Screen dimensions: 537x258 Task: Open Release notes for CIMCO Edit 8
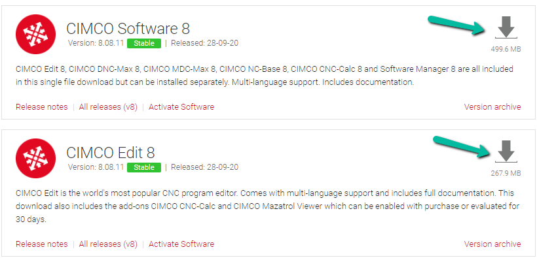coord(42,244)
